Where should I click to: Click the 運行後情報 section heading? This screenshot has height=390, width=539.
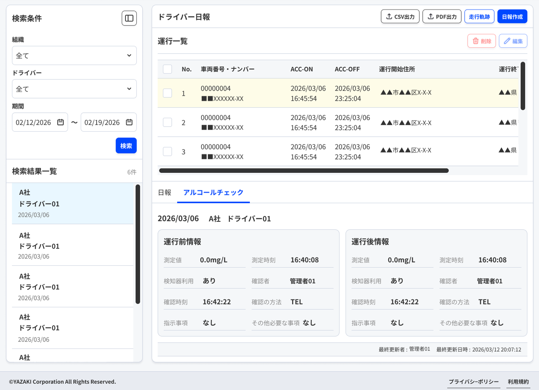point(370,242)
